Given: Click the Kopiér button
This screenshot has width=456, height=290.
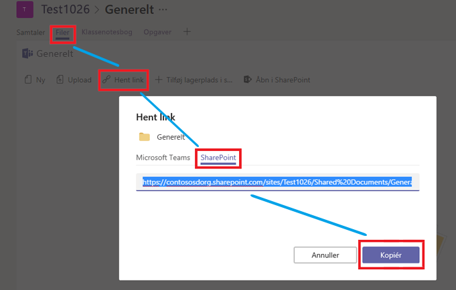Looking at the screenshot, I should [391, 255].
